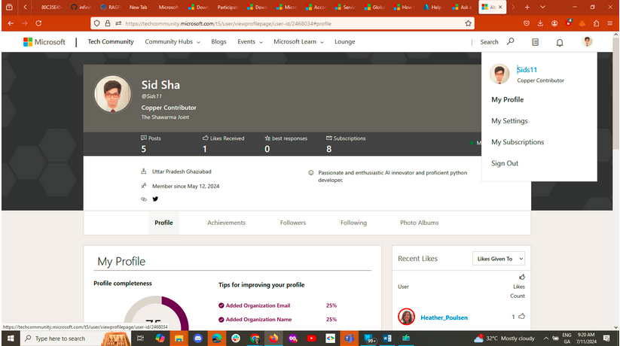Click the Added Organization Name tip
The width and height of the screenshot is (620, 346).
tap(258, 319)
